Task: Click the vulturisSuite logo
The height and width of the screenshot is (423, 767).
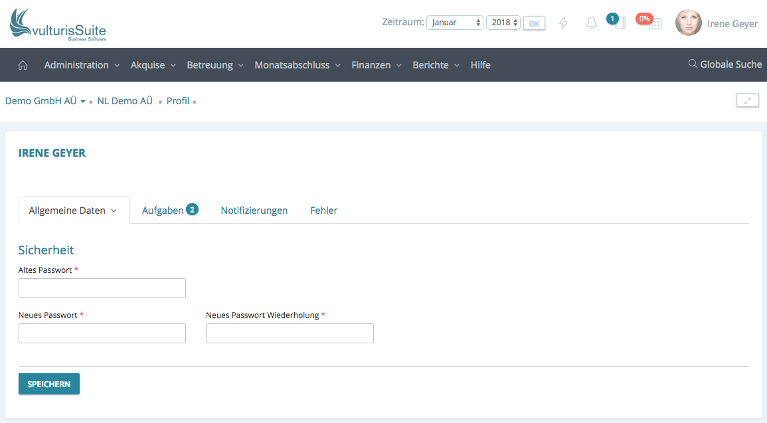Action: [58, 25]
